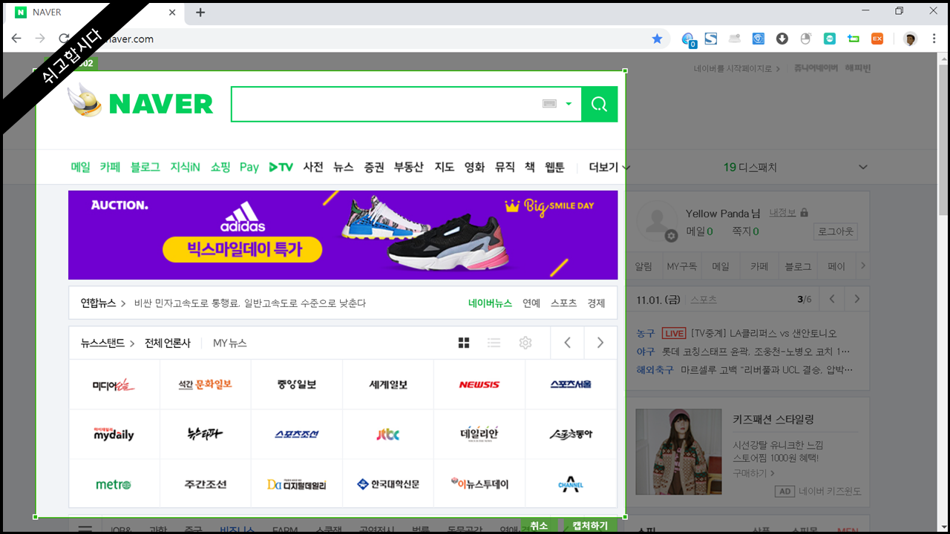The height and width of the screenshot is (534, 950).
Task: Open the blue globe extension with 0 badge
Action: click(x=688, y=39)
